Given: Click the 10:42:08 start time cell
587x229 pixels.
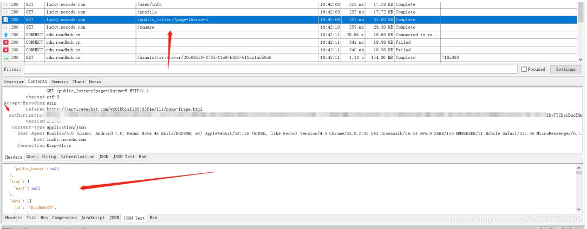Looking at the screenshot, I should point(330,4).
